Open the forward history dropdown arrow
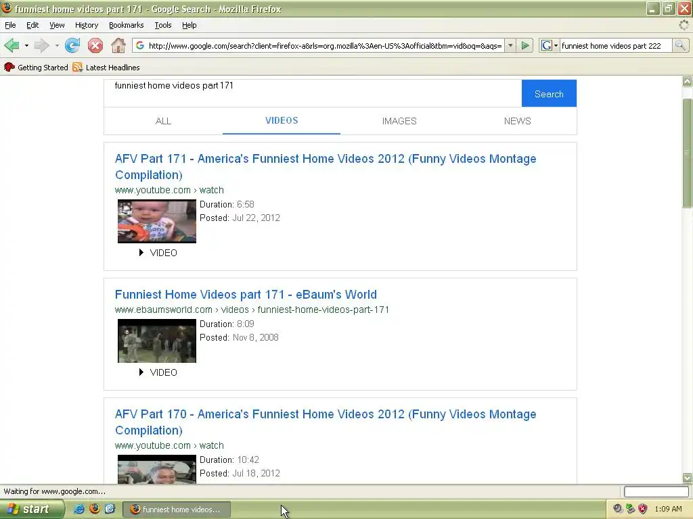This screenshot has height=519, width=693. 57,45
